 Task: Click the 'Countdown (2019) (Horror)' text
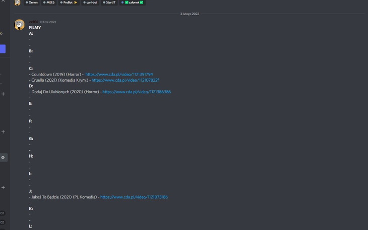[56, 74]
